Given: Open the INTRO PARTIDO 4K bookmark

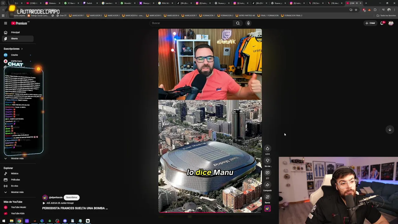Looking at the screenshot, I should pos(245,15).
